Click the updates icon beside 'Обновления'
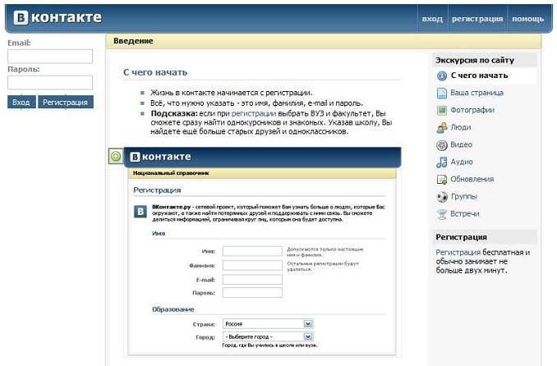This screenshot has width=557, height=366. click(441, 180)
